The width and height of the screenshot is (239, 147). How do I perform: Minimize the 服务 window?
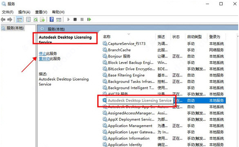click(x=207, y=4)
